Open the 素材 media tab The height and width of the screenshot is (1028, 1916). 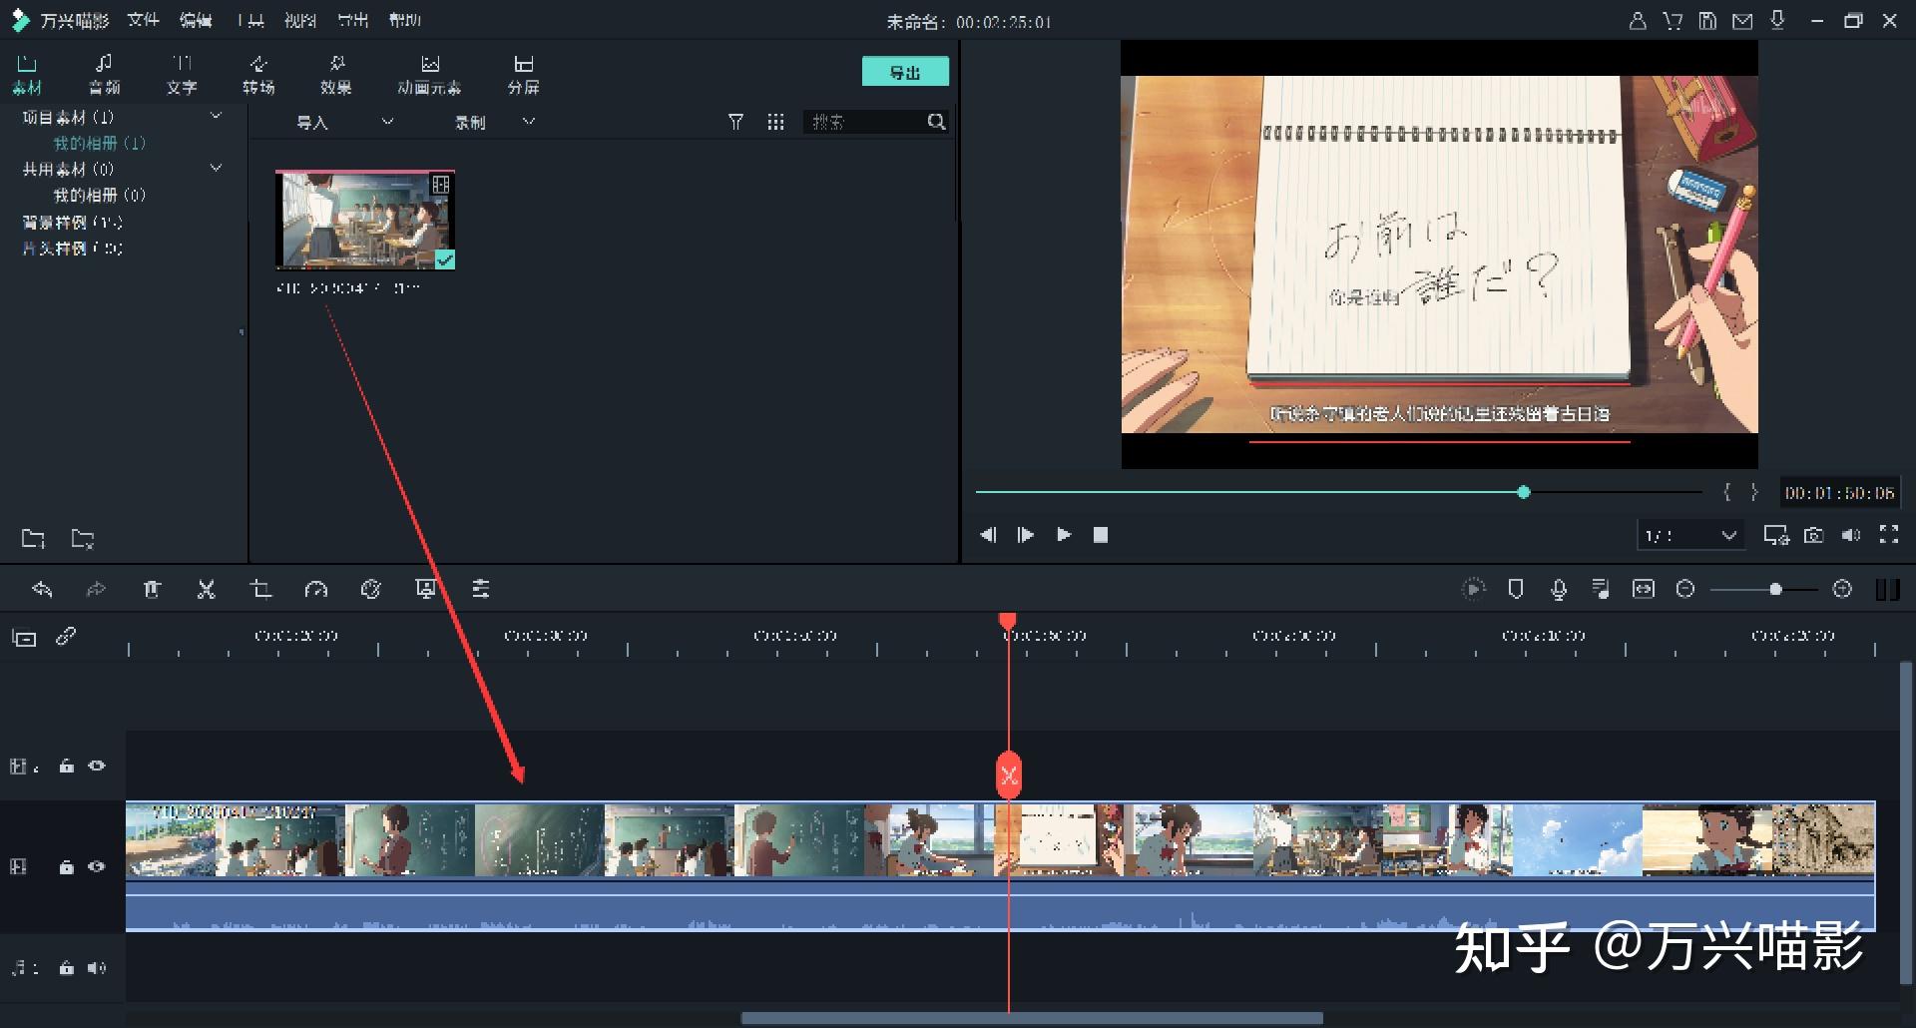[x=27, y=75]
